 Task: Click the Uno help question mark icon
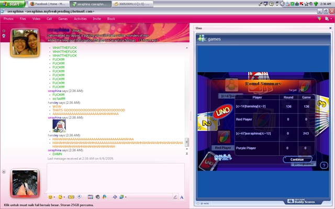(324, 165)
